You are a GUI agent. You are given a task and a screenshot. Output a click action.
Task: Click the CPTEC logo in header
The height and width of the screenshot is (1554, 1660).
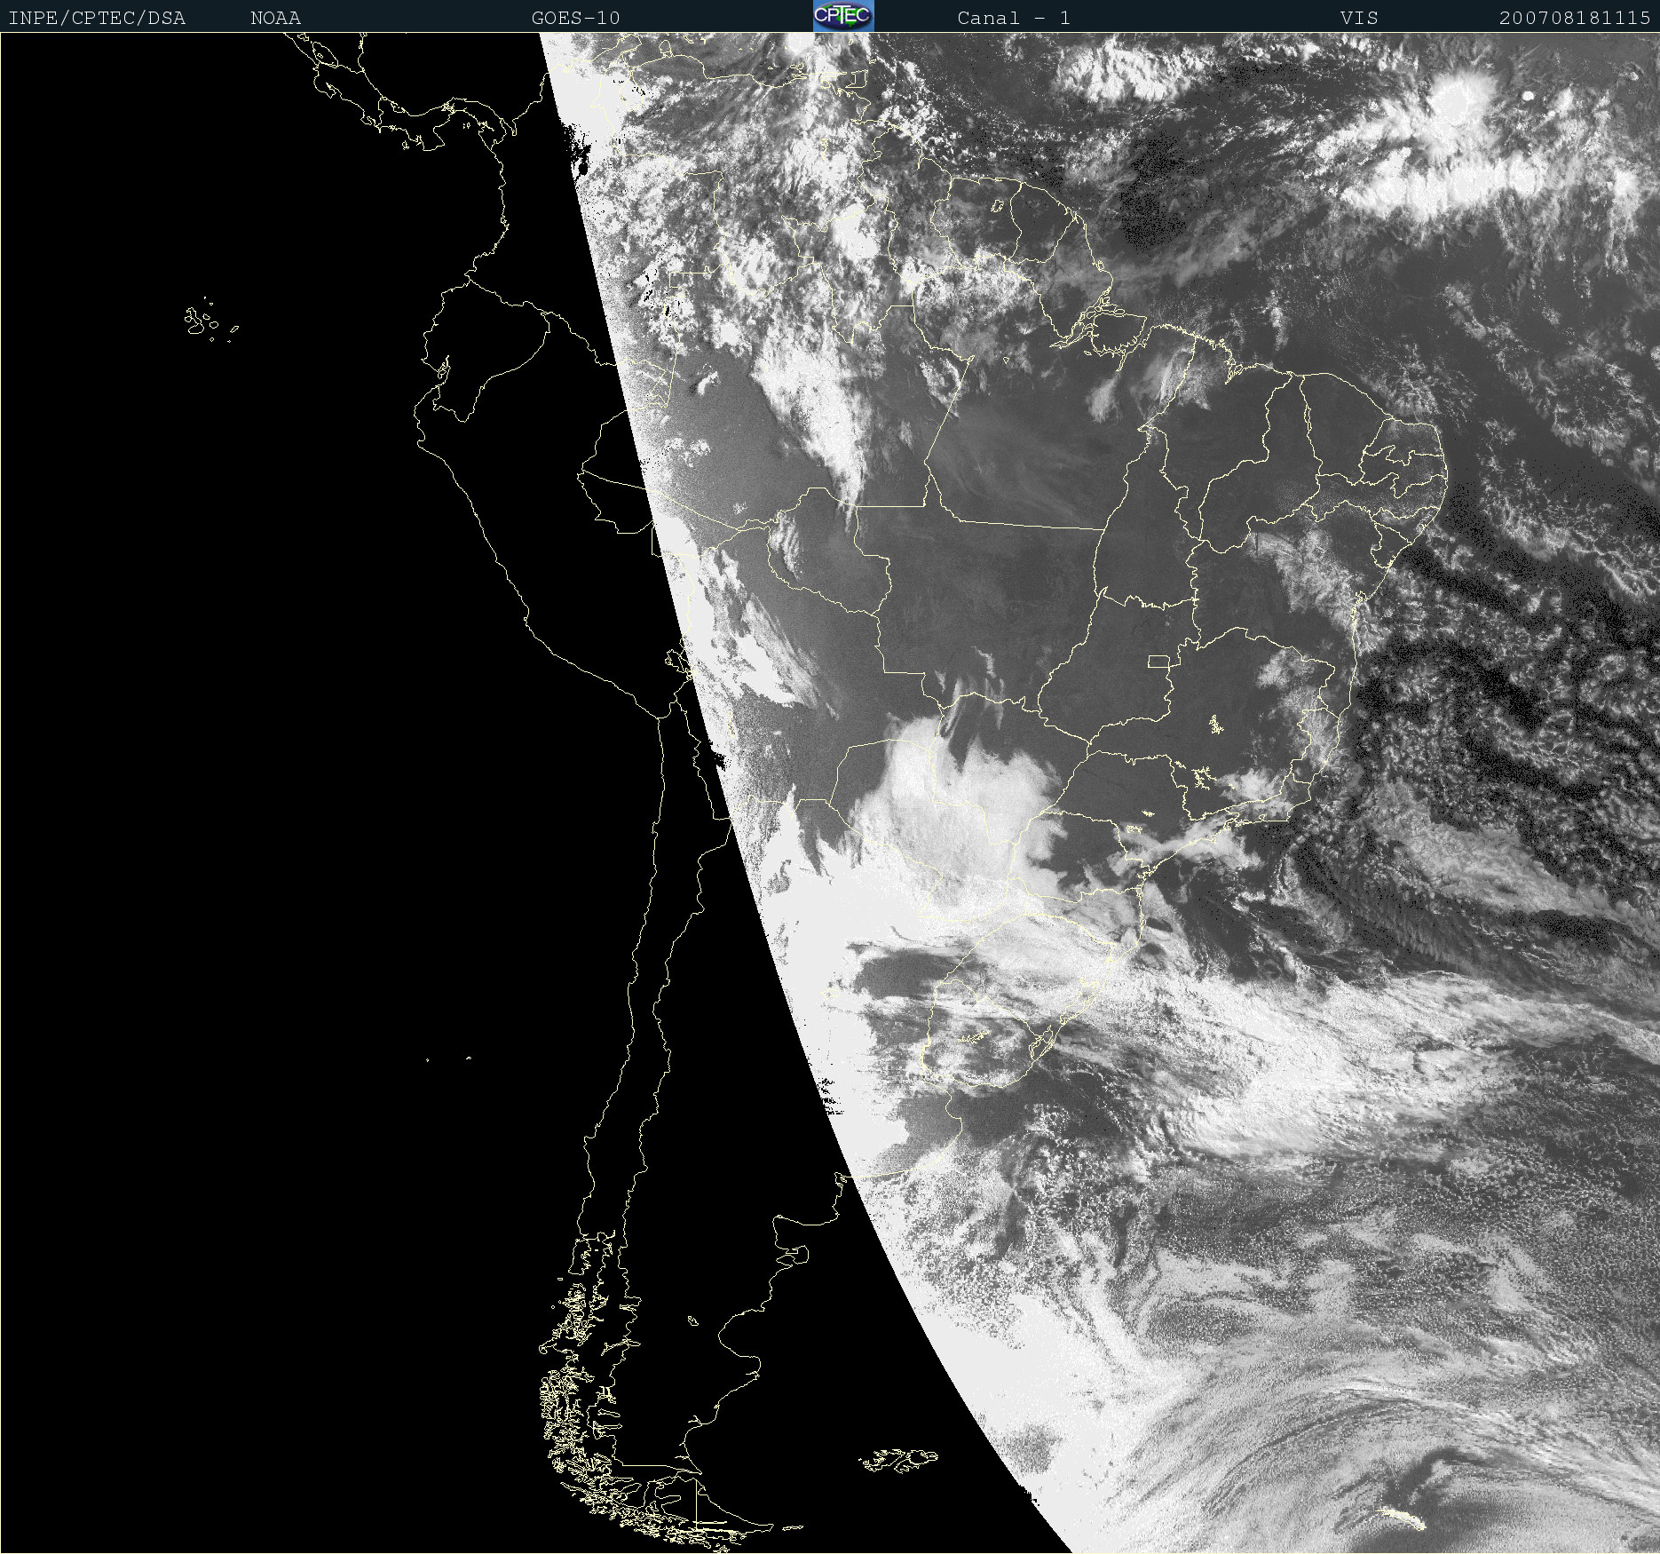[x=843, y=16]
